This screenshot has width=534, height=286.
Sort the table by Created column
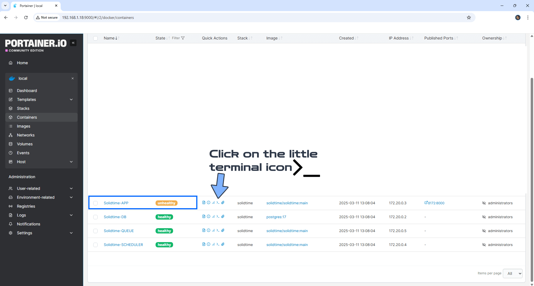tap(346, 38)
